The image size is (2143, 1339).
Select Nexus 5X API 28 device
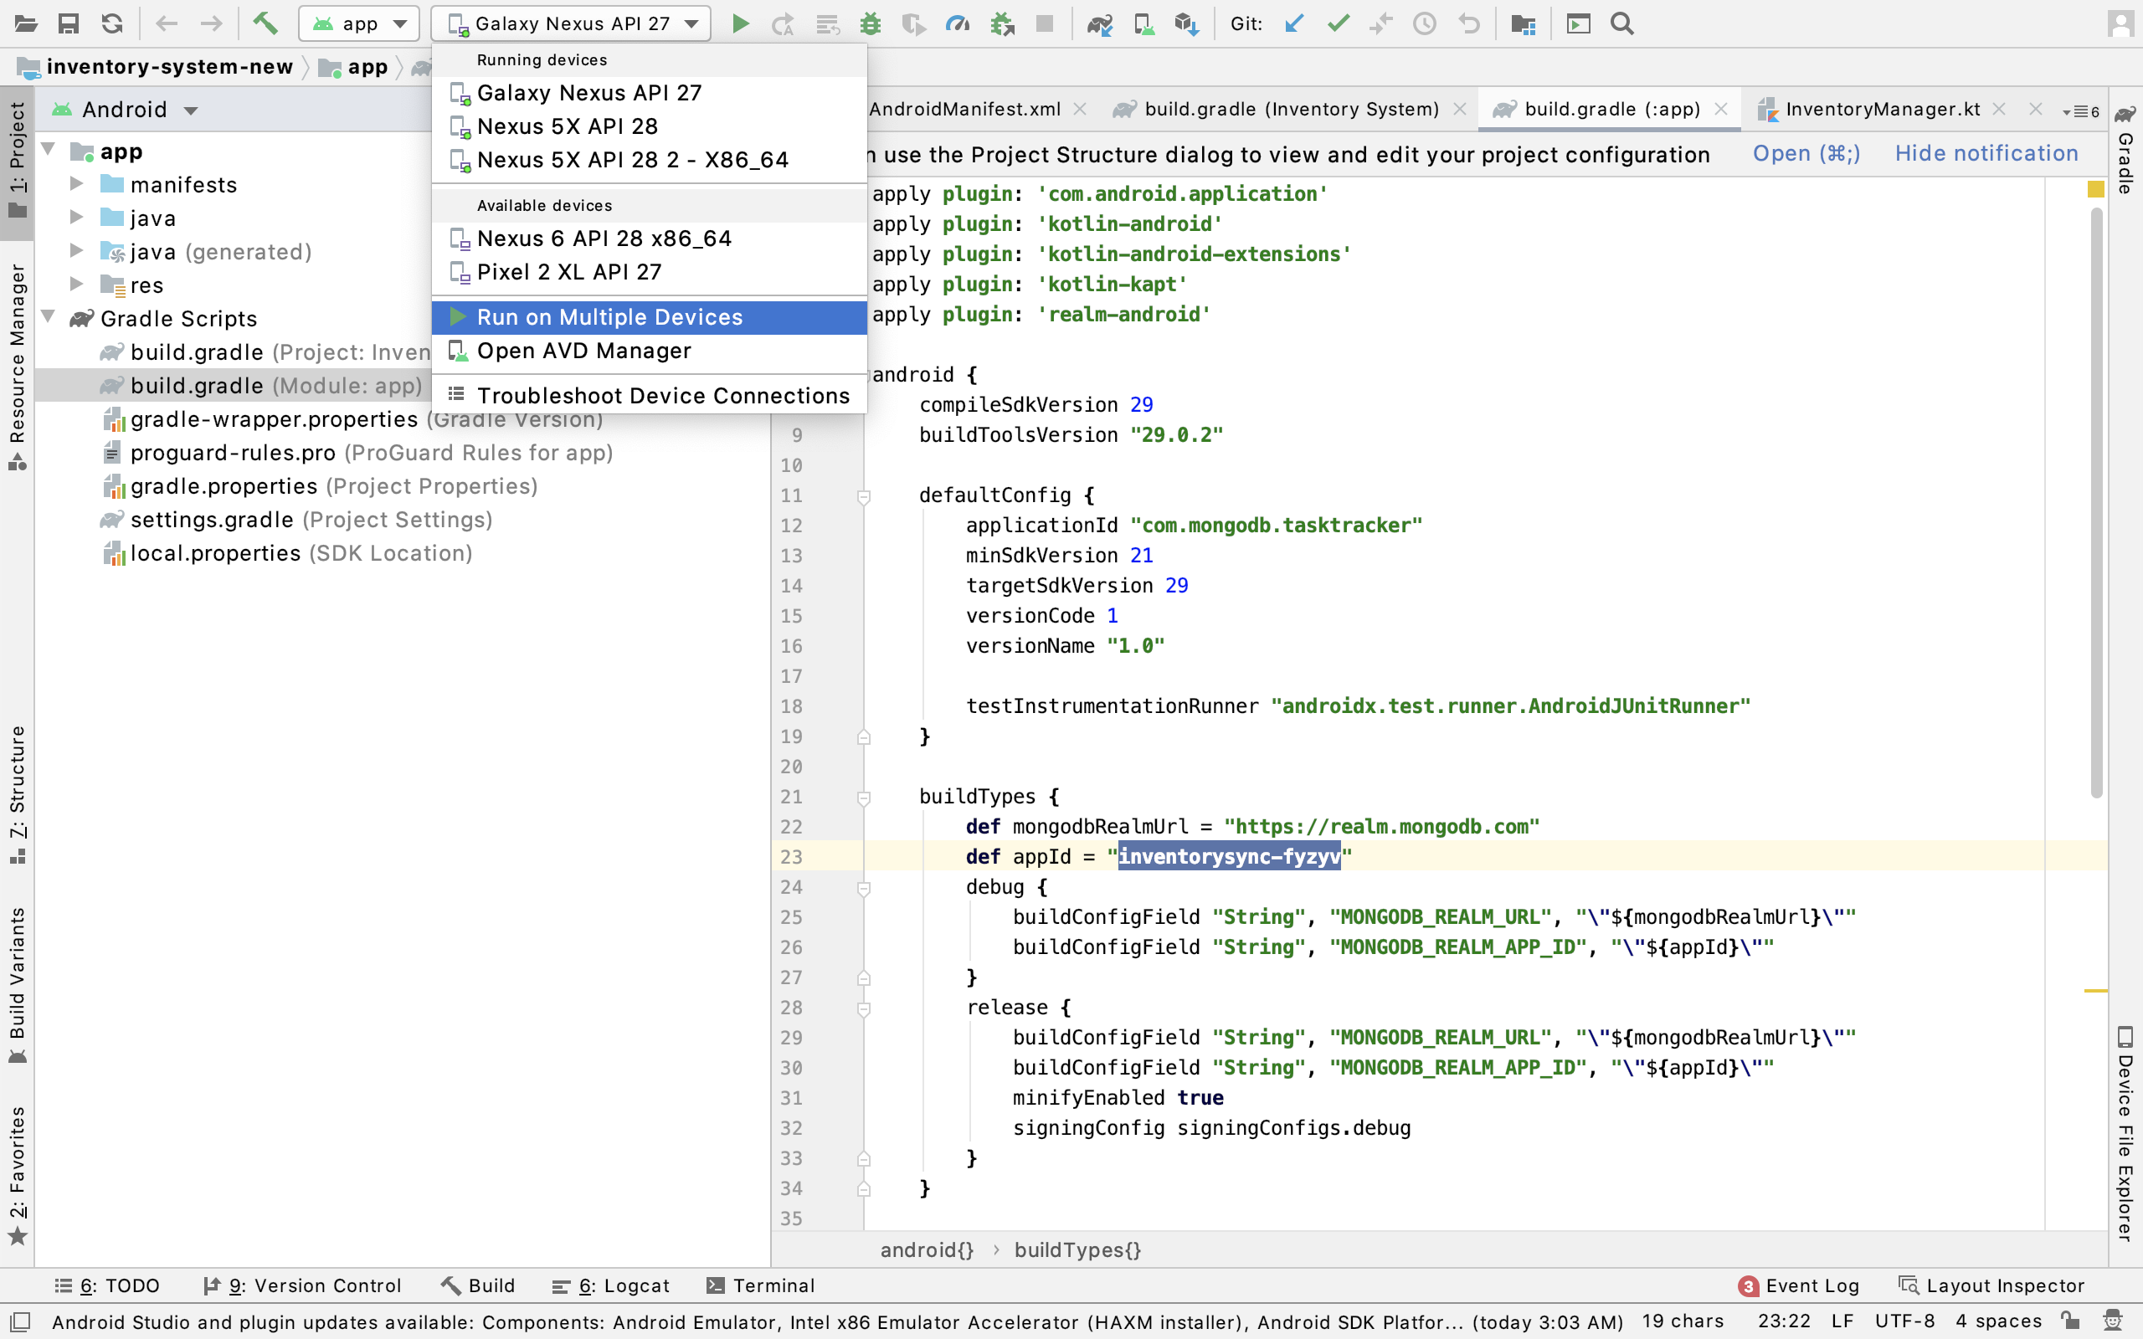(x=649, y=126)
